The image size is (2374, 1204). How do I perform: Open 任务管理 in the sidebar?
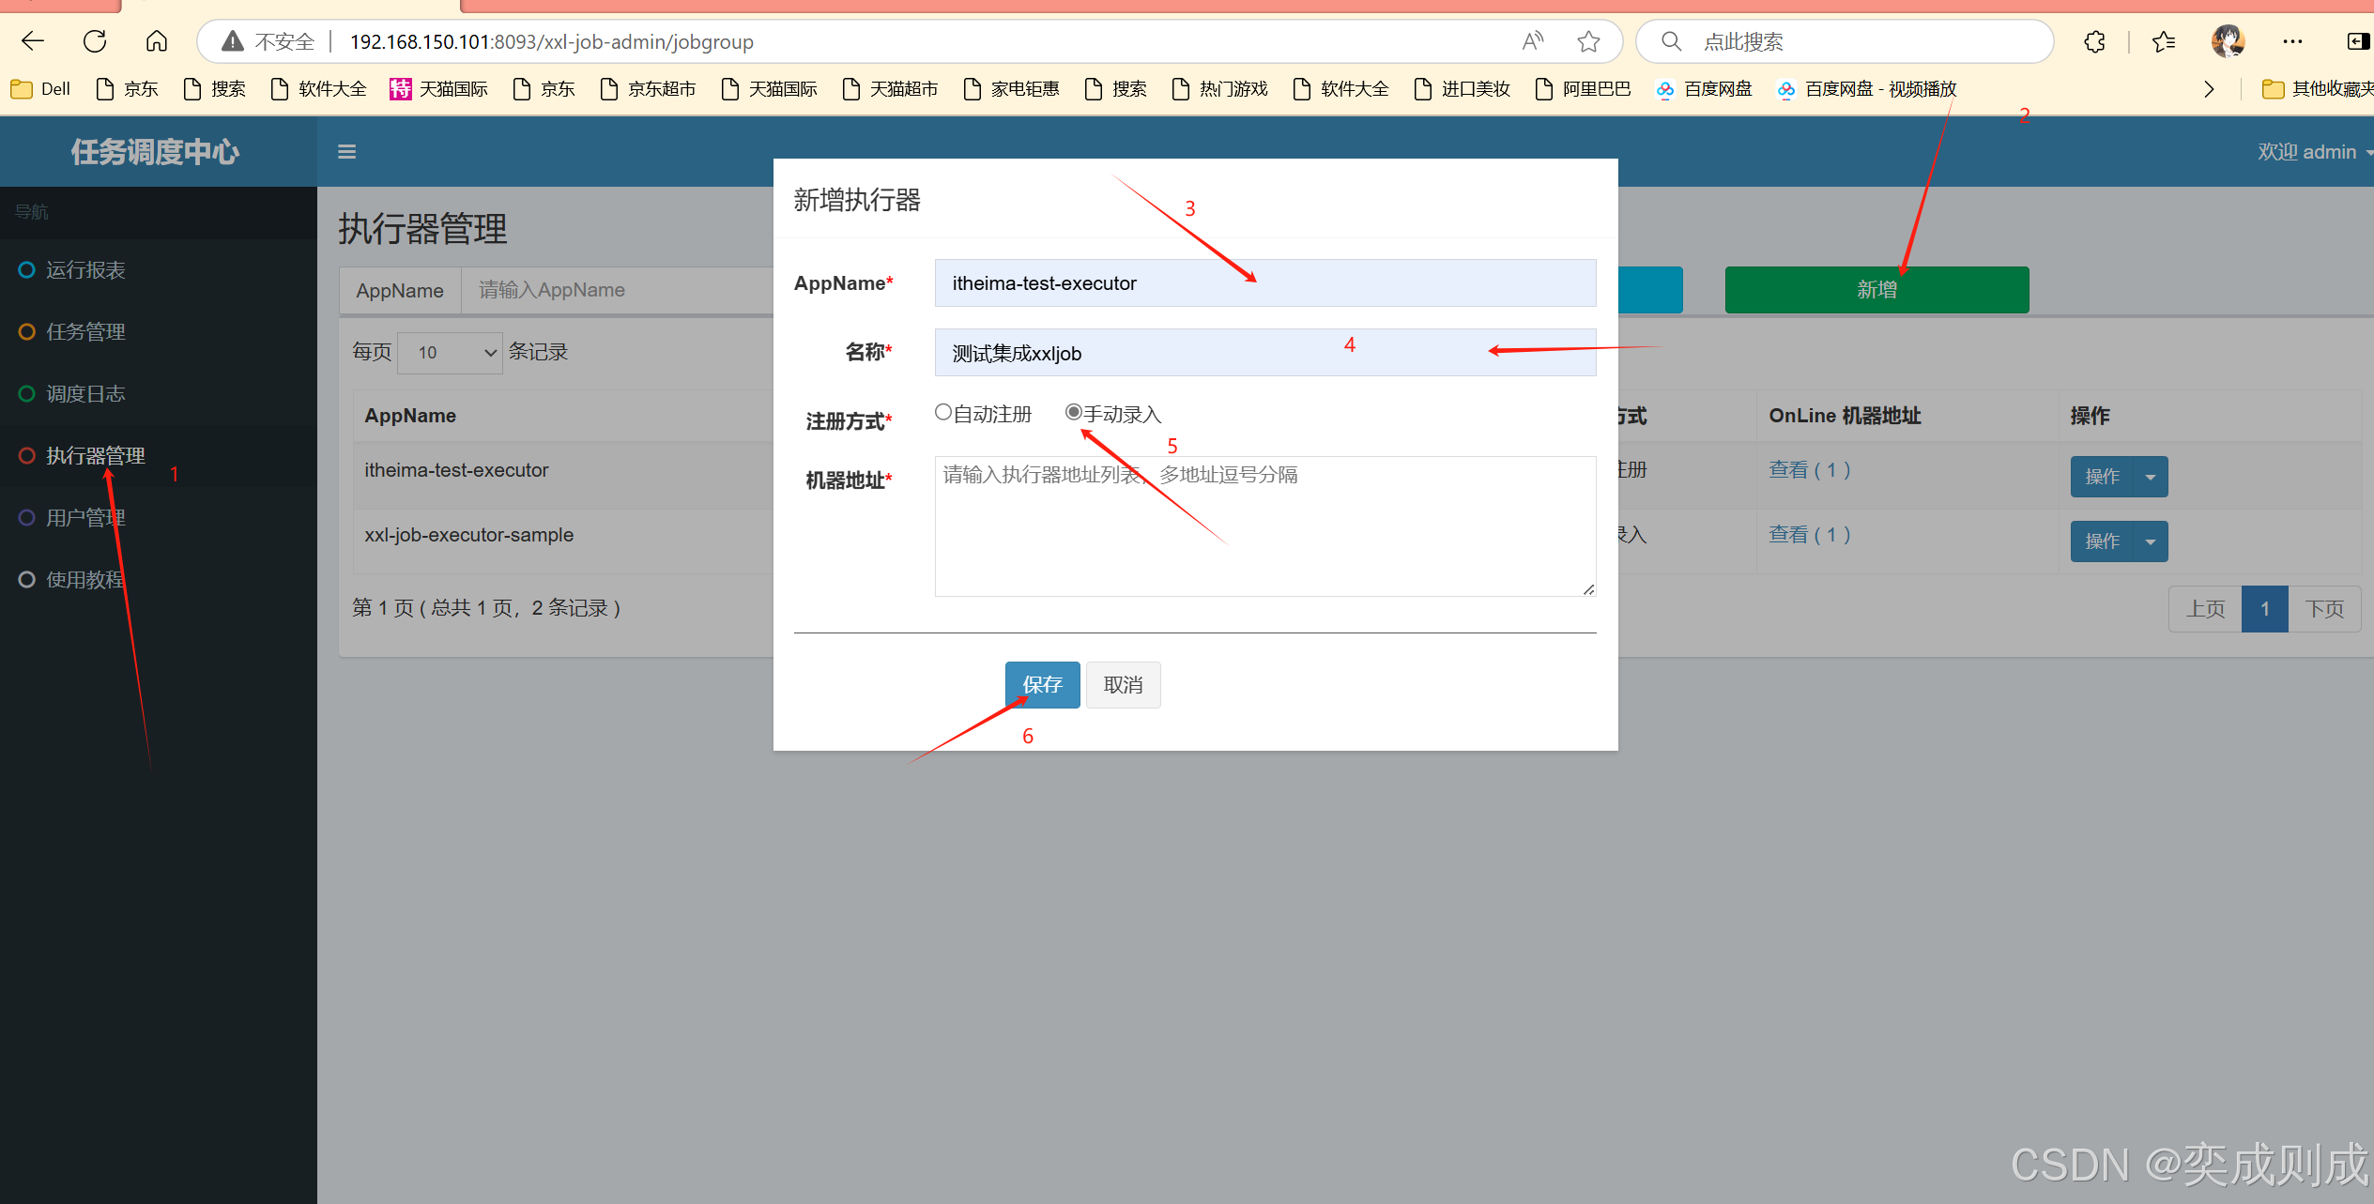[x=85, y=332]
